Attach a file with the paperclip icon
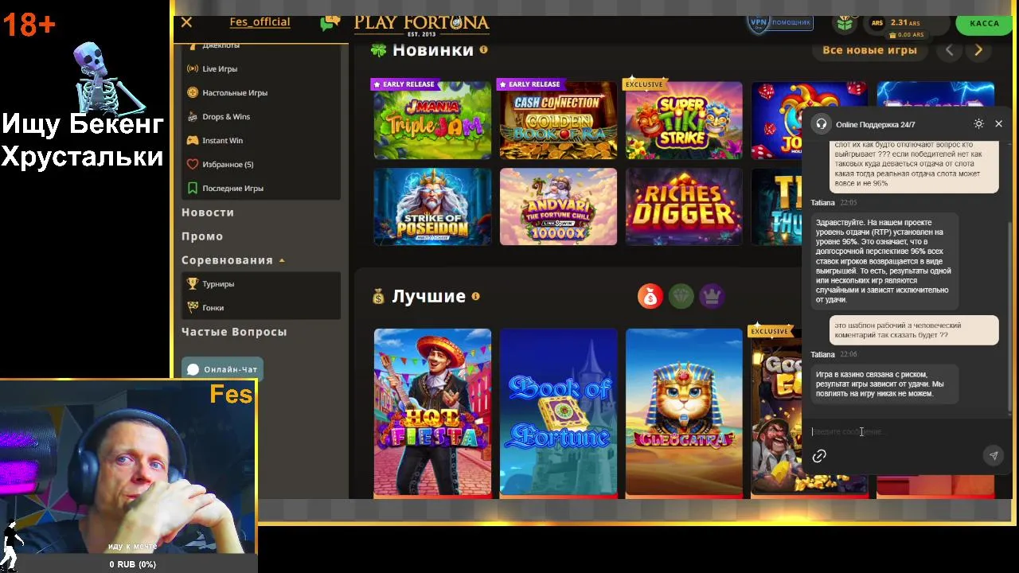Image resolution: width=1019 pixels, height=573 pixels. 819,456
